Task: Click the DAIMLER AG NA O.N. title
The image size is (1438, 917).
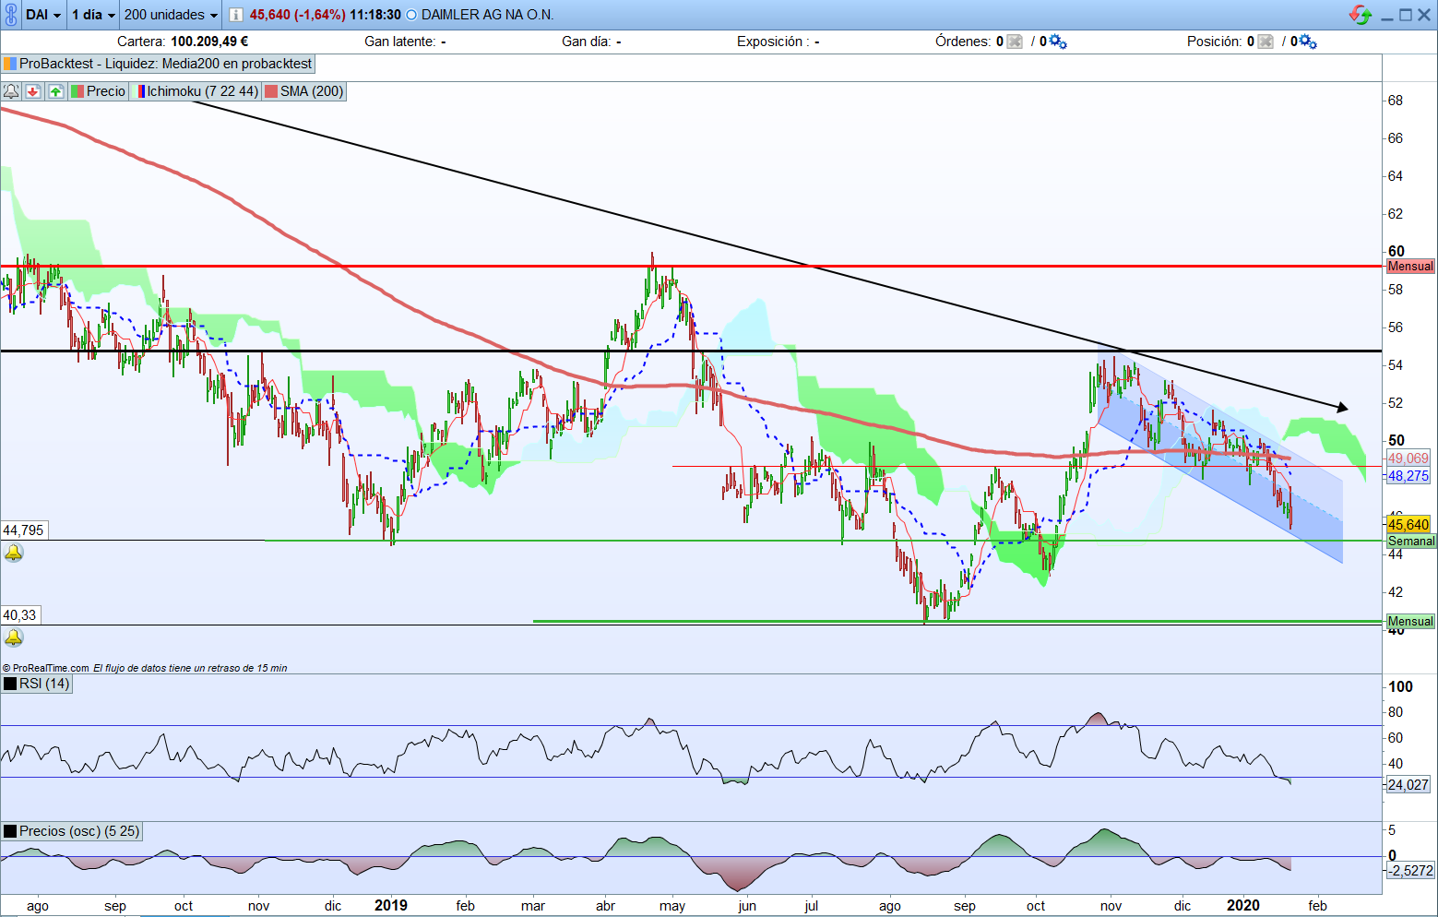Action: click(x=488, y=15)
